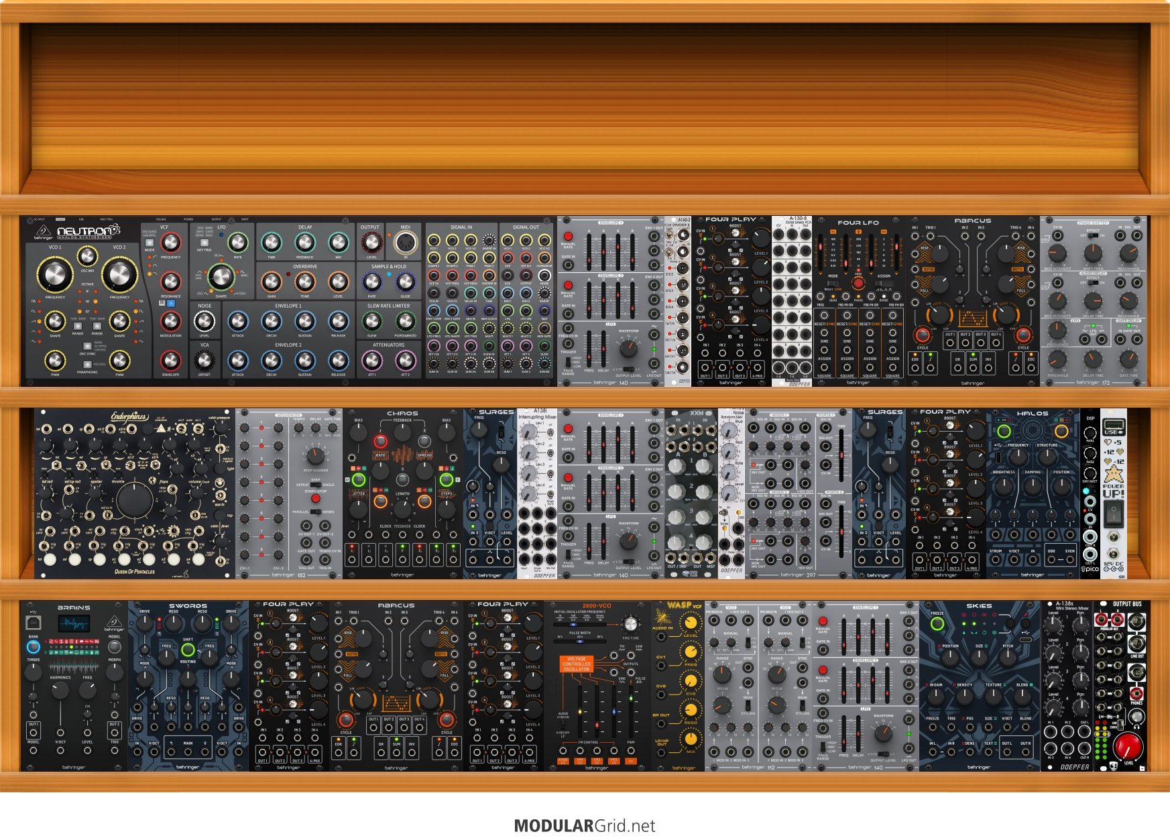
Task: Click the Overdrive Gain knob on Neutron
Action: point(272,282)
